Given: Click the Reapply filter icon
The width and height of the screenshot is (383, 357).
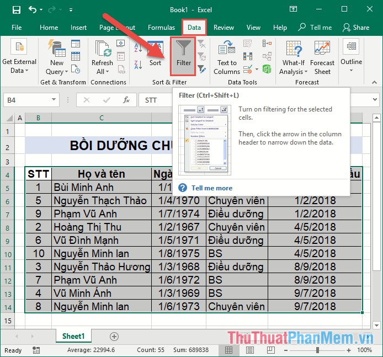Looking at the screenshot, I should pos(201,56).
